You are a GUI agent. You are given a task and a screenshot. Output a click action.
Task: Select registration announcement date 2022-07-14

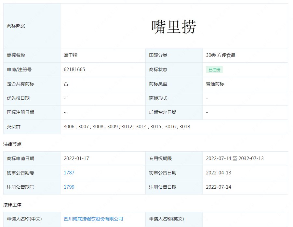[x=219, y=187]
